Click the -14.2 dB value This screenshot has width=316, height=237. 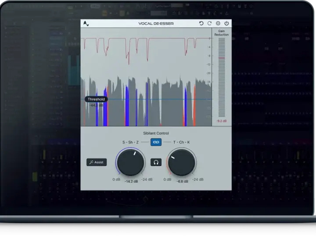(x=131, y=181)
